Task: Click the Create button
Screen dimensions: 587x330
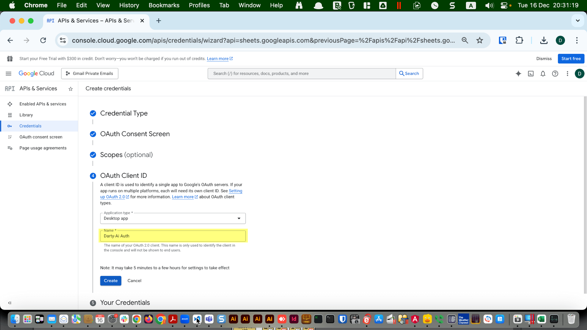Action: (x=110, y=280)
